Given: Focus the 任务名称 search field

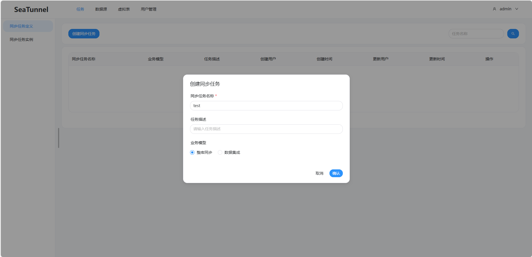Looking at the screenshot, I should pos(476,34).
